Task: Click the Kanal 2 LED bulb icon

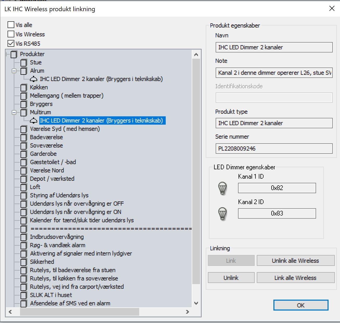Action: click(x=222, y=214)
